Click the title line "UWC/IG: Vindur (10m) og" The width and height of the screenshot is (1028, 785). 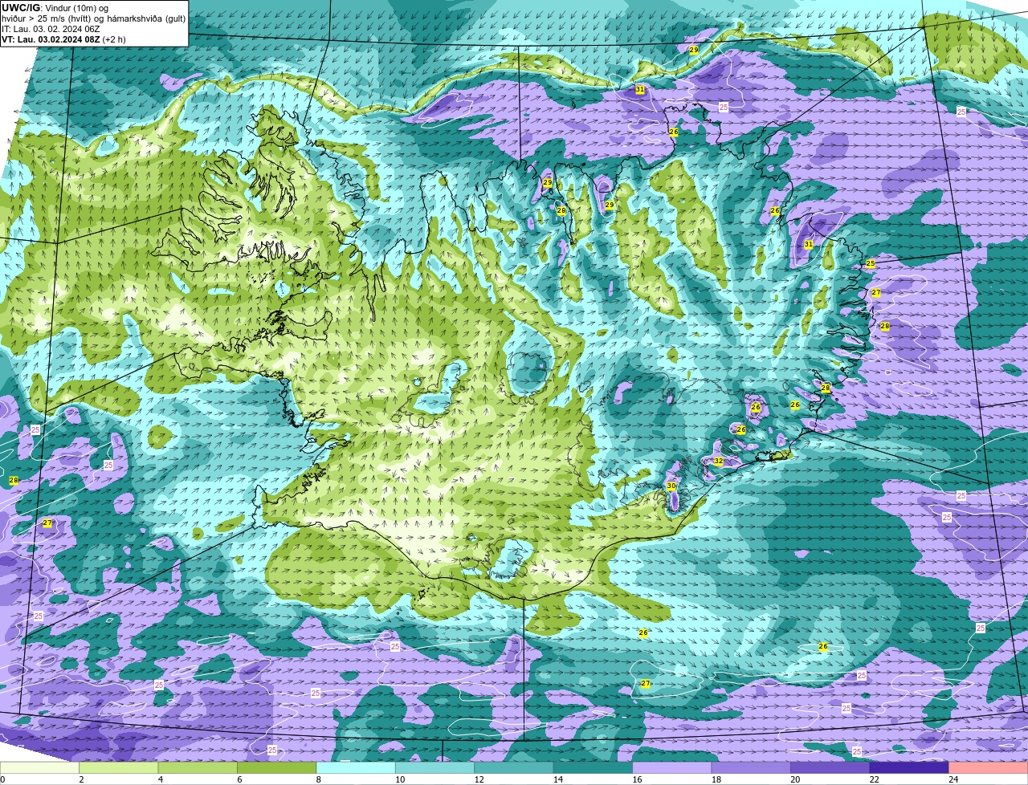55,8
